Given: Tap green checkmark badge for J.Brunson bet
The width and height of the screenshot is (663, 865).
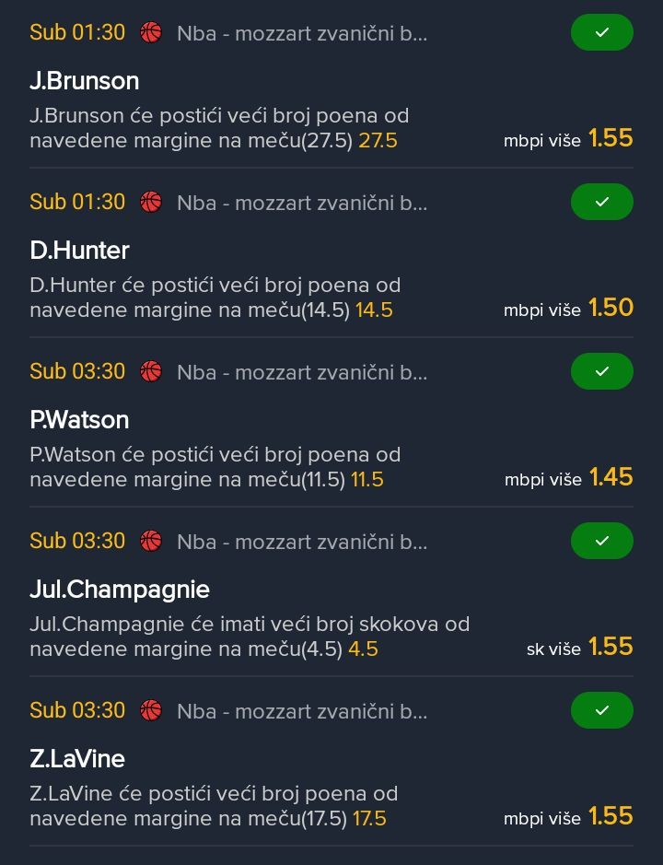Looking at the screenshot, I should tap(602, 33).
